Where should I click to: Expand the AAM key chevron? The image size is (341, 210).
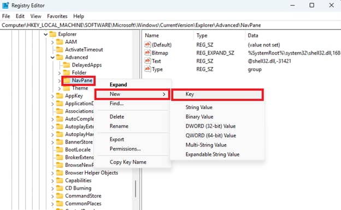pos(52,42)
